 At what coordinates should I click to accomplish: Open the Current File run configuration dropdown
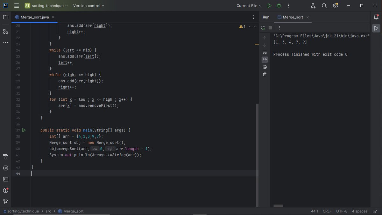click(249, 6)
